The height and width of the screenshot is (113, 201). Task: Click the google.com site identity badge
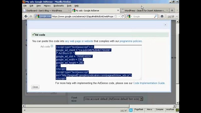pos(43,16)
